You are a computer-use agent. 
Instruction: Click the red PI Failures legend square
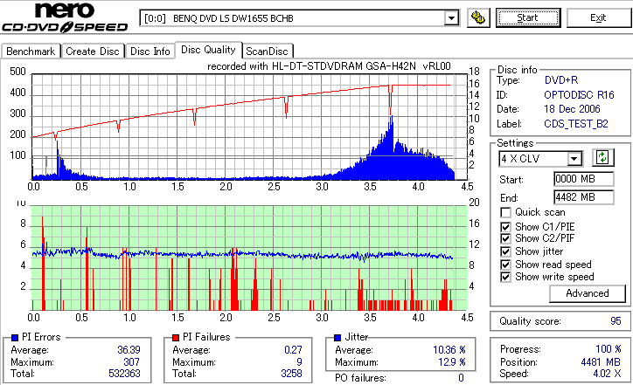[176, 338]
